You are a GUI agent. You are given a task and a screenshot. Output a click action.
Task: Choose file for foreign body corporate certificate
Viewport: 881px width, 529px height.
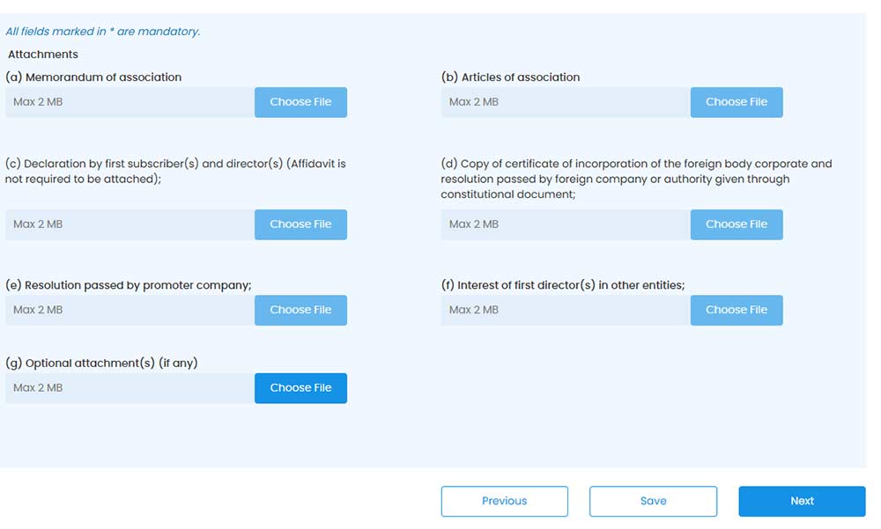(x=736, y=224)
